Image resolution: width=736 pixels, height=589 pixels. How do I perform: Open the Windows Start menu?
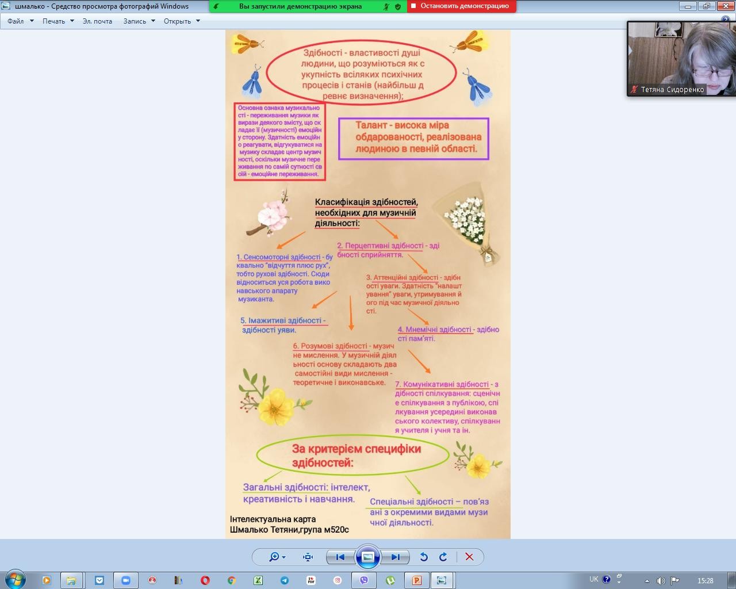tap(15, 580)
